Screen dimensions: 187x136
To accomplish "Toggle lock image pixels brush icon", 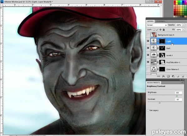I will click(x=157, y=29).
